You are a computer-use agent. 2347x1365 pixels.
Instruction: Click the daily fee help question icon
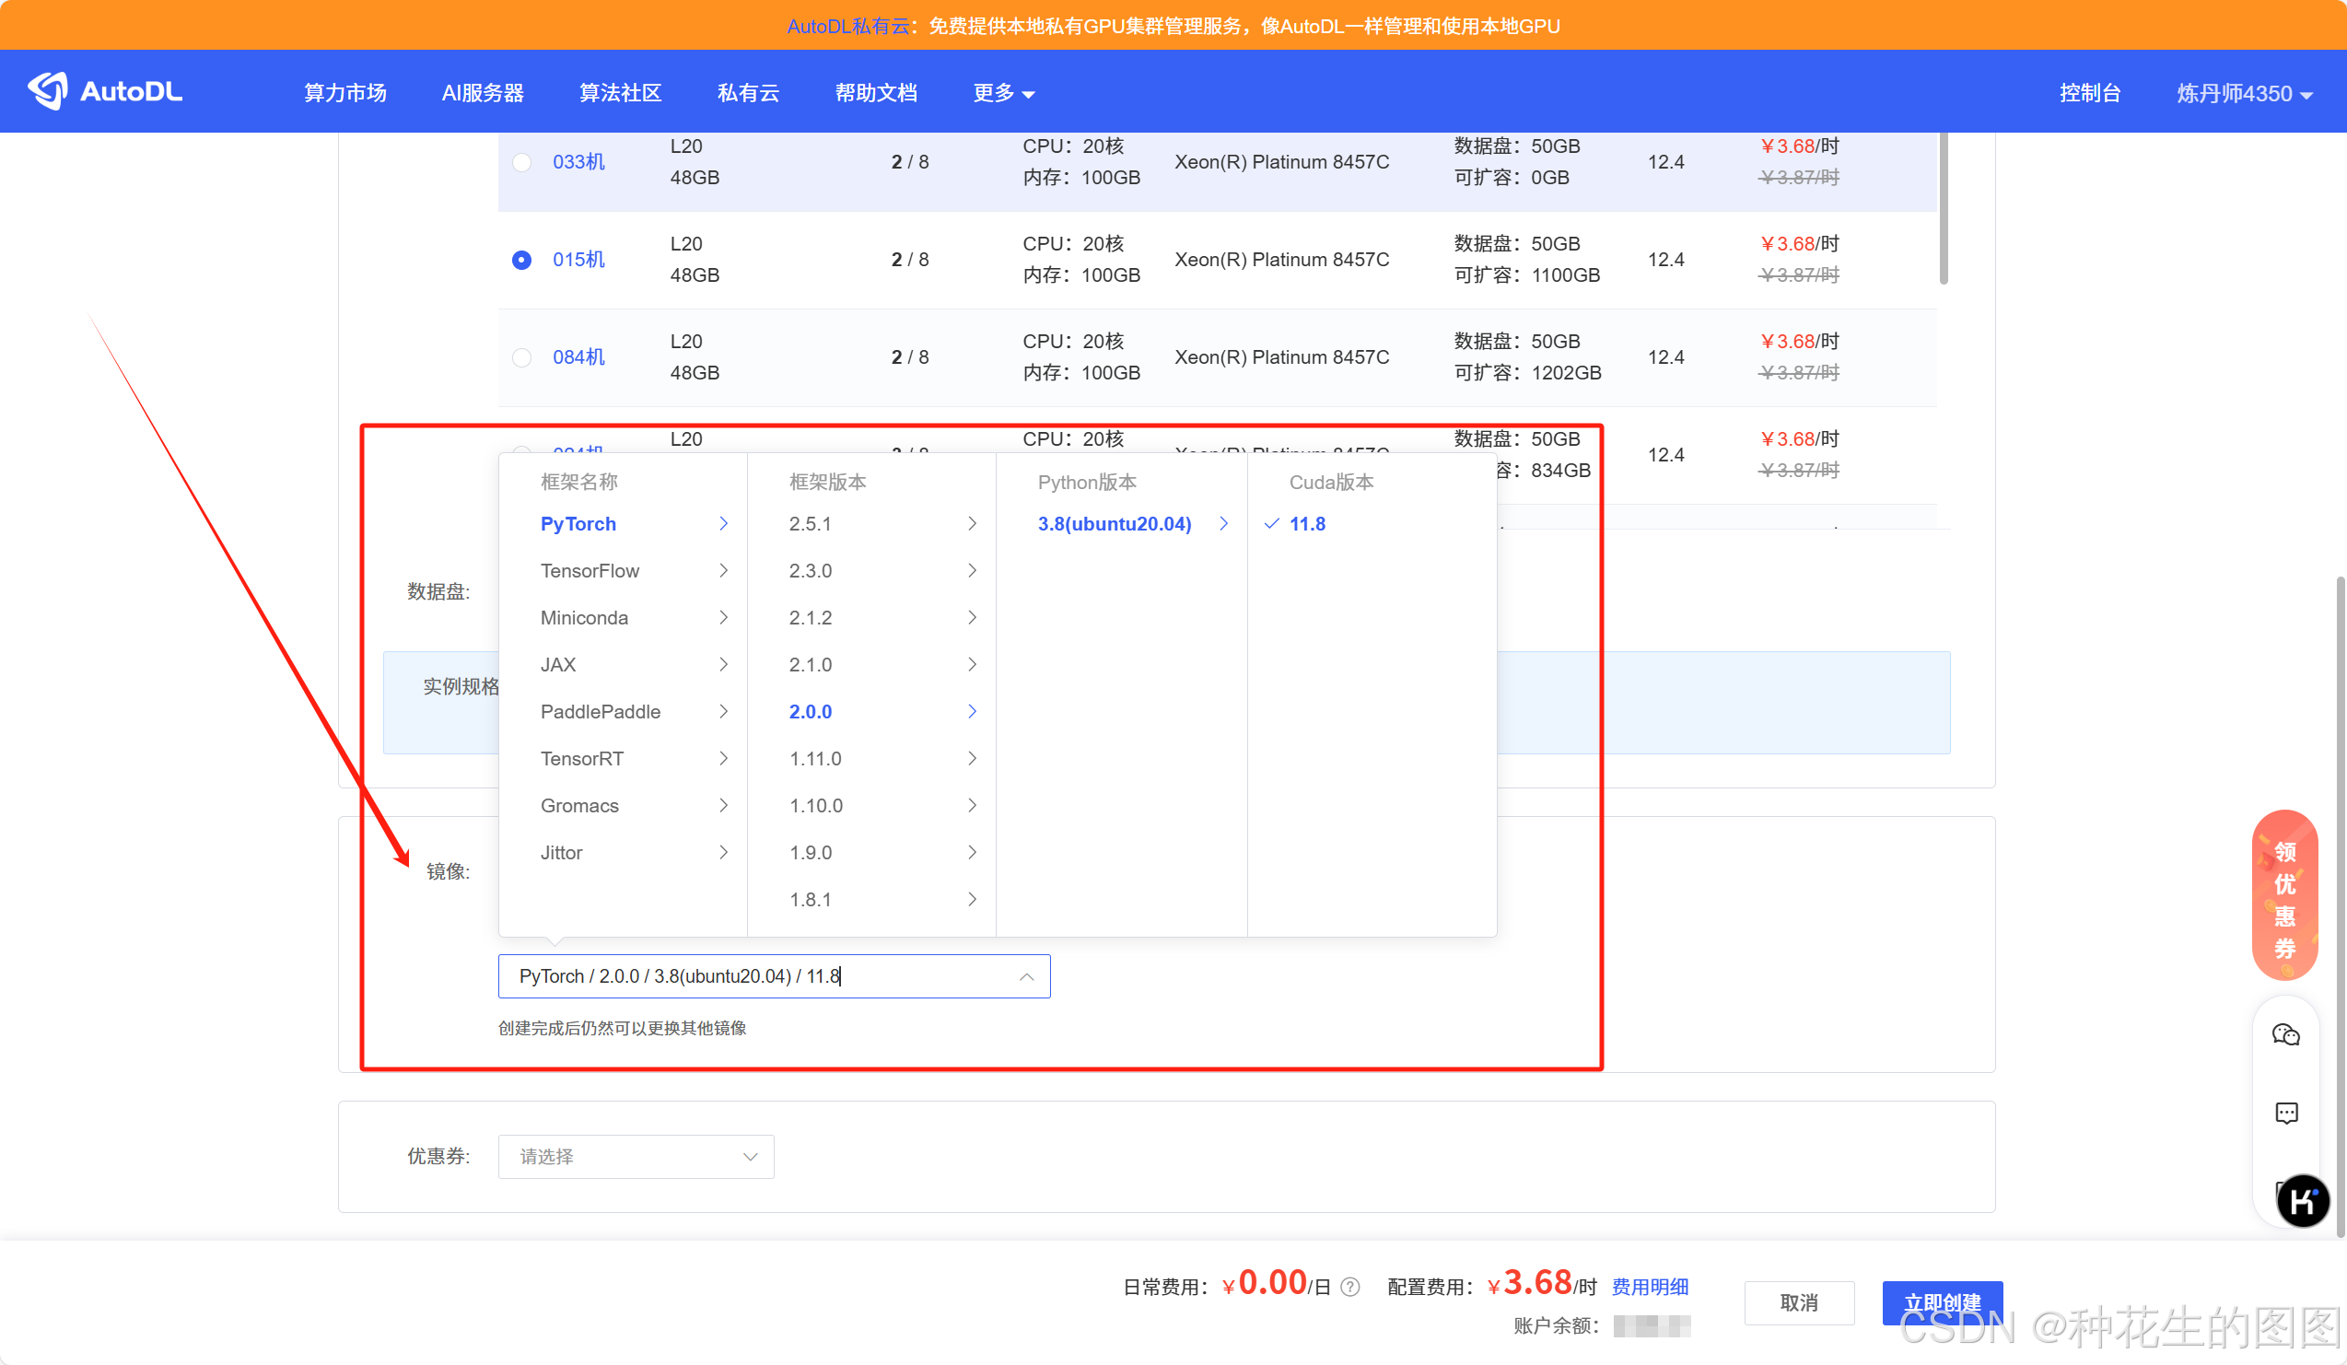click(1349, 1287)
